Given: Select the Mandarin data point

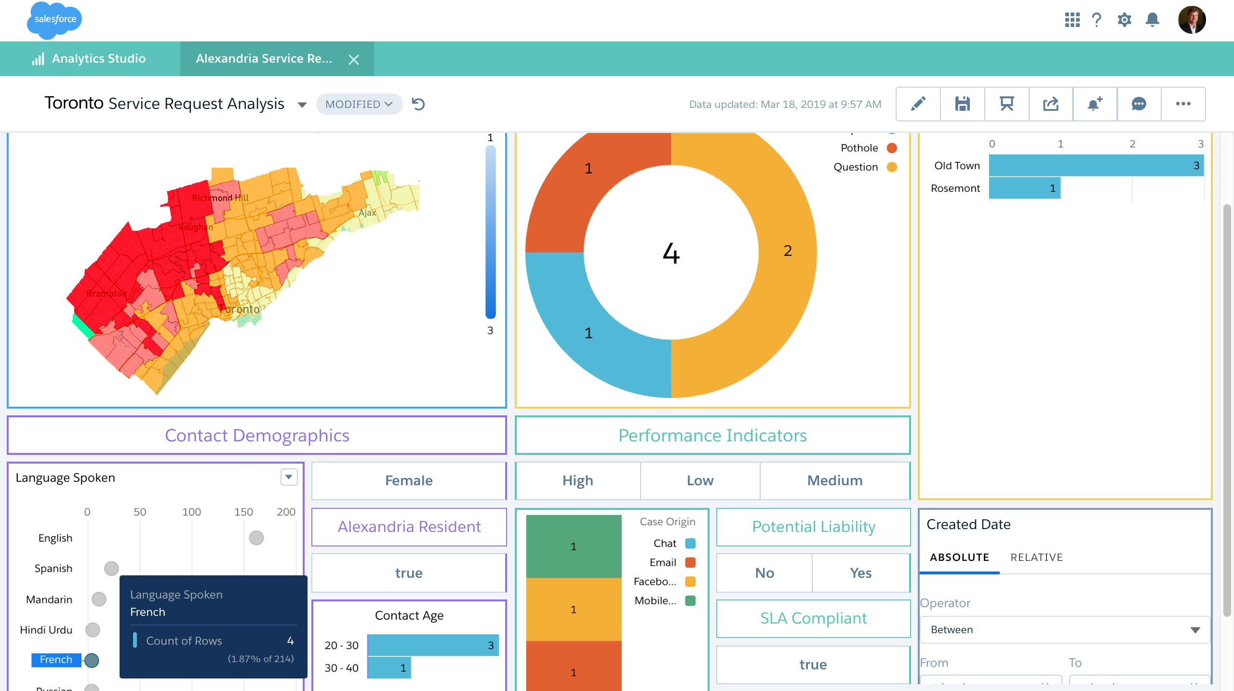Looking at the screenshot, I should pos(99,599).
